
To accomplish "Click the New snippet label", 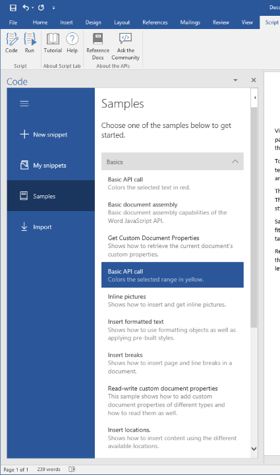I will click(x=50, y=135).
